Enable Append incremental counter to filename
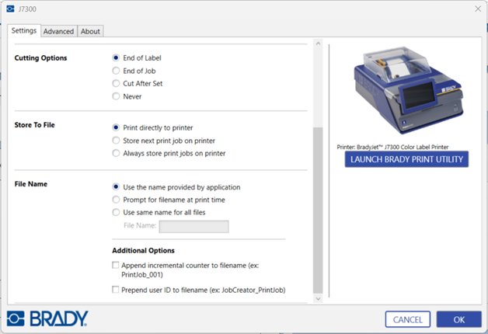Viewport: 488px width, 334px height. (116, 265)
